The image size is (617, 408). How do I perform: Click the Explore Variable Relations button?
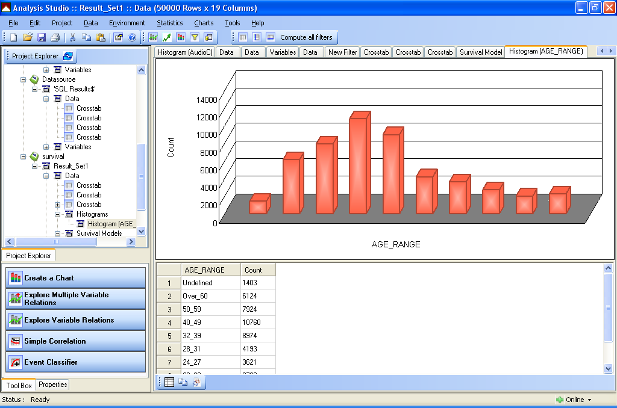(75, 320)
